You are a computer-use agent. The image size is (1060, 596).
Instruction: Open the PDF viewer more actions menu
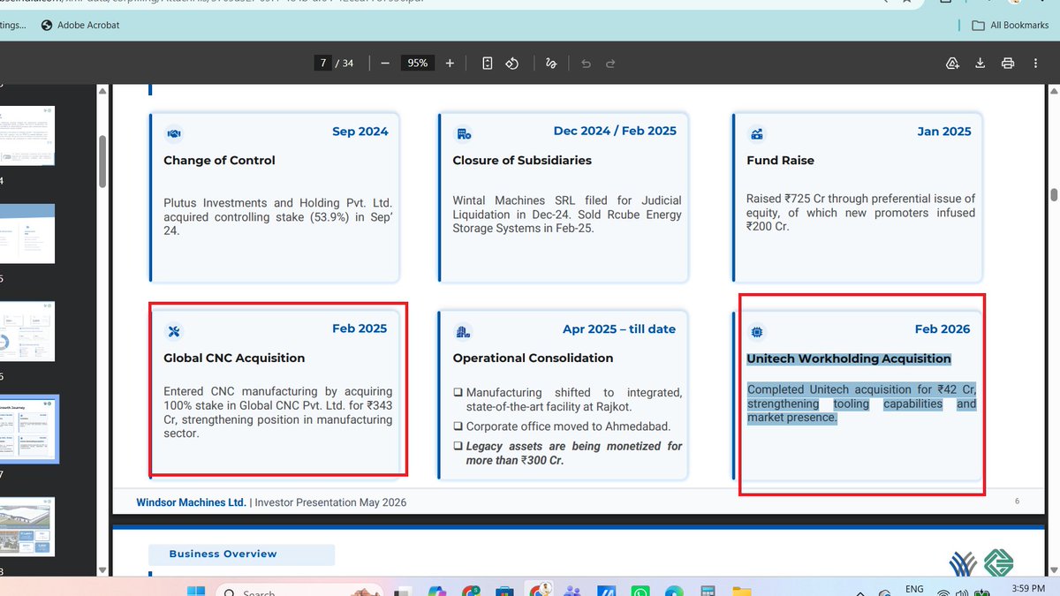[1037, 64]
